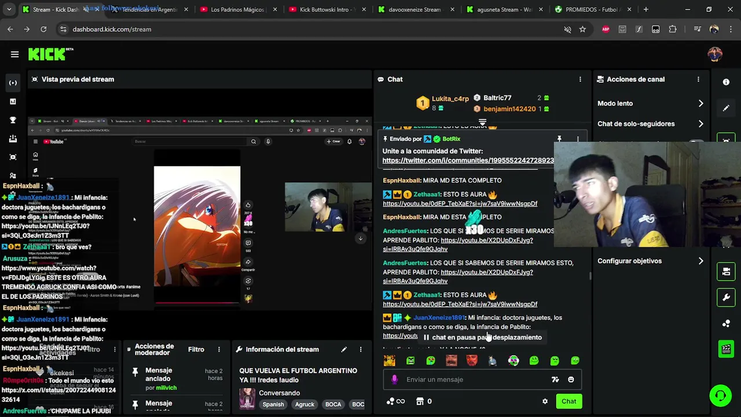
Task: Open the emoji picker in chat input
Action: [571, 379]
